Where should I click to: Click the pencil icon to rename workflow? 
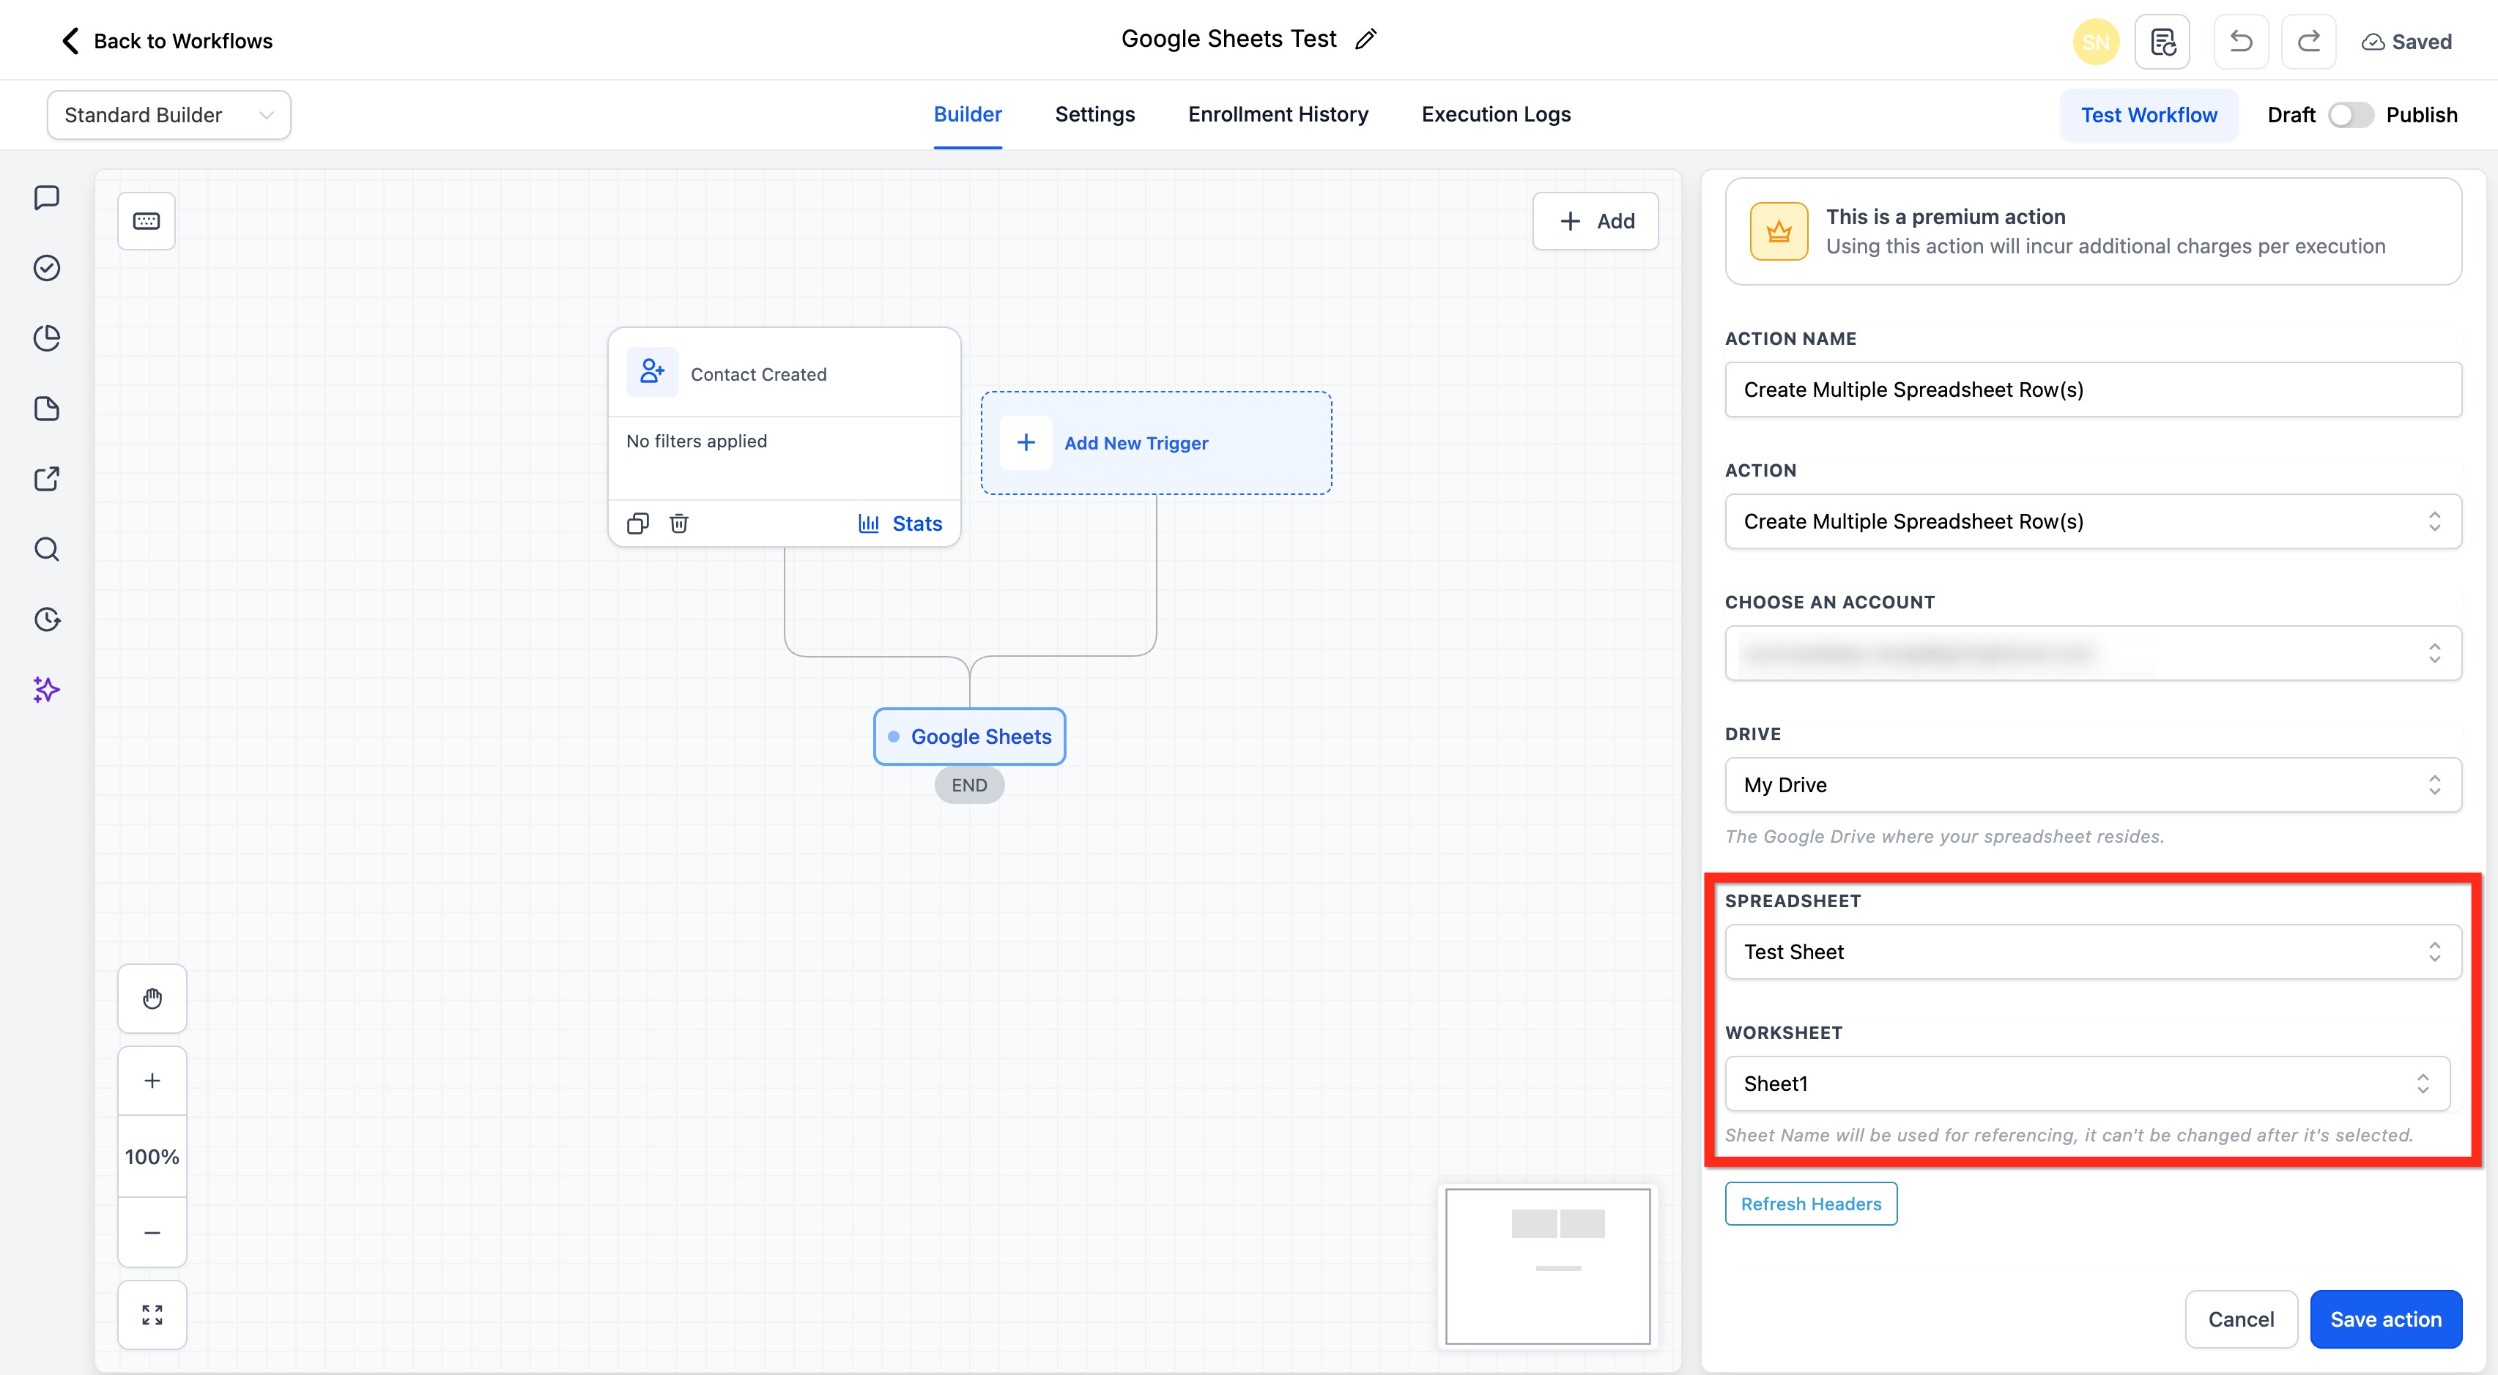tap(1365, 40)
